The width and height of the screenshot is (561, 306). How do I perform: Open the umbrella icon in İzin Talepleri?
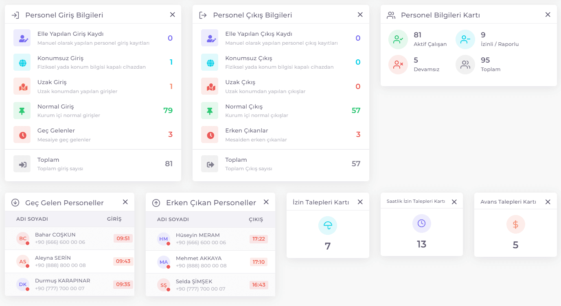(328, 225)
